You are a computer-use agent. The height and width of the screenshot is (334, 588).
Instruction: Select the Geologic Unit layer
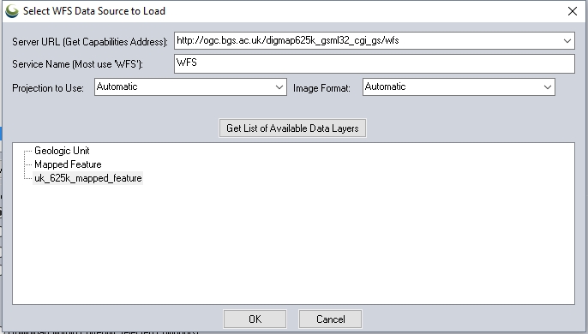(x=62, y=151)
